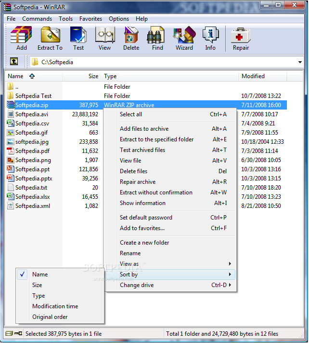Click the Test archive toolbar icon
The height and width of the screenshot is (343, 309).
click(x=78, y=35)
